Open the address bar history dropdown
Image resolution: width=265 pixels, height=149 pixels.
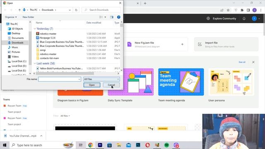click(x=70, y=10)
